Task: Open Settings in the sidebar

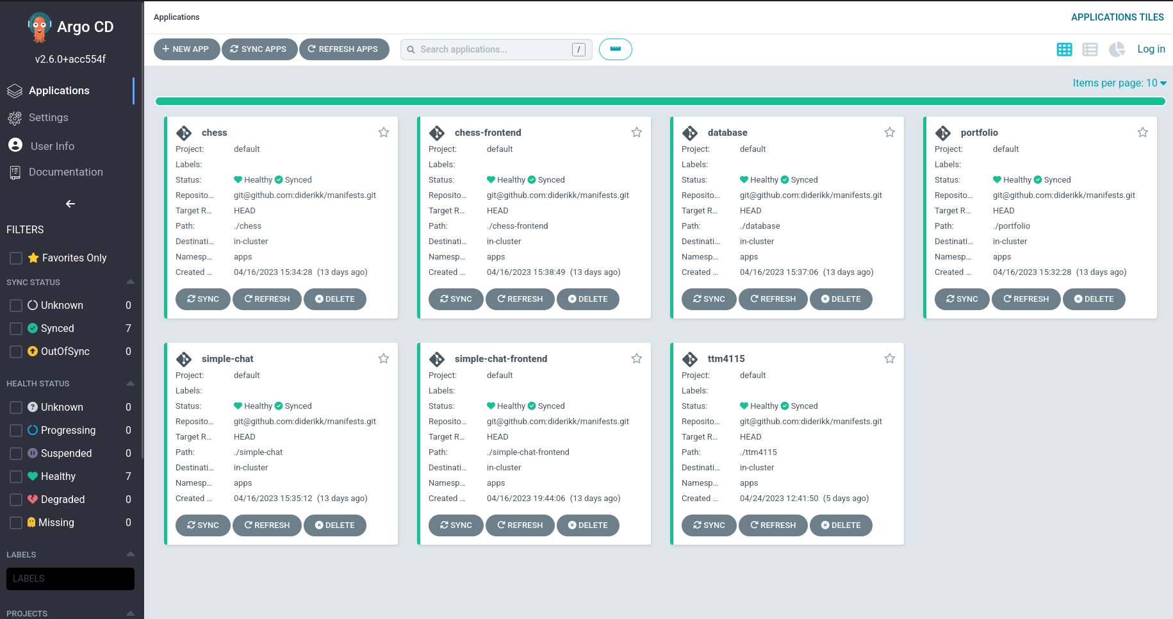Action: (x=49, y=118)
